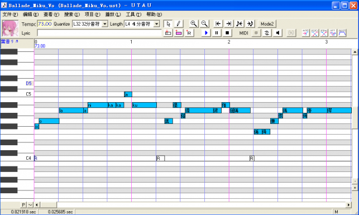Image resolution: width=359 pixels, height=215 pixels.
Task: Open the 文件(F) menu
Action: click(10, 15)
